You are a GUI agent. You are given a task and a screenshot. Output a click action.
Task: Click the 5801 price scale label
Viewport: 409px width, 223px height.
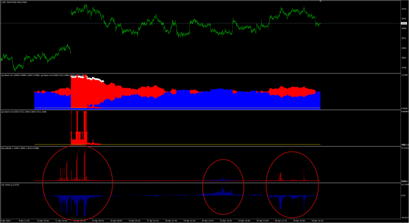(x=404, y=58)
